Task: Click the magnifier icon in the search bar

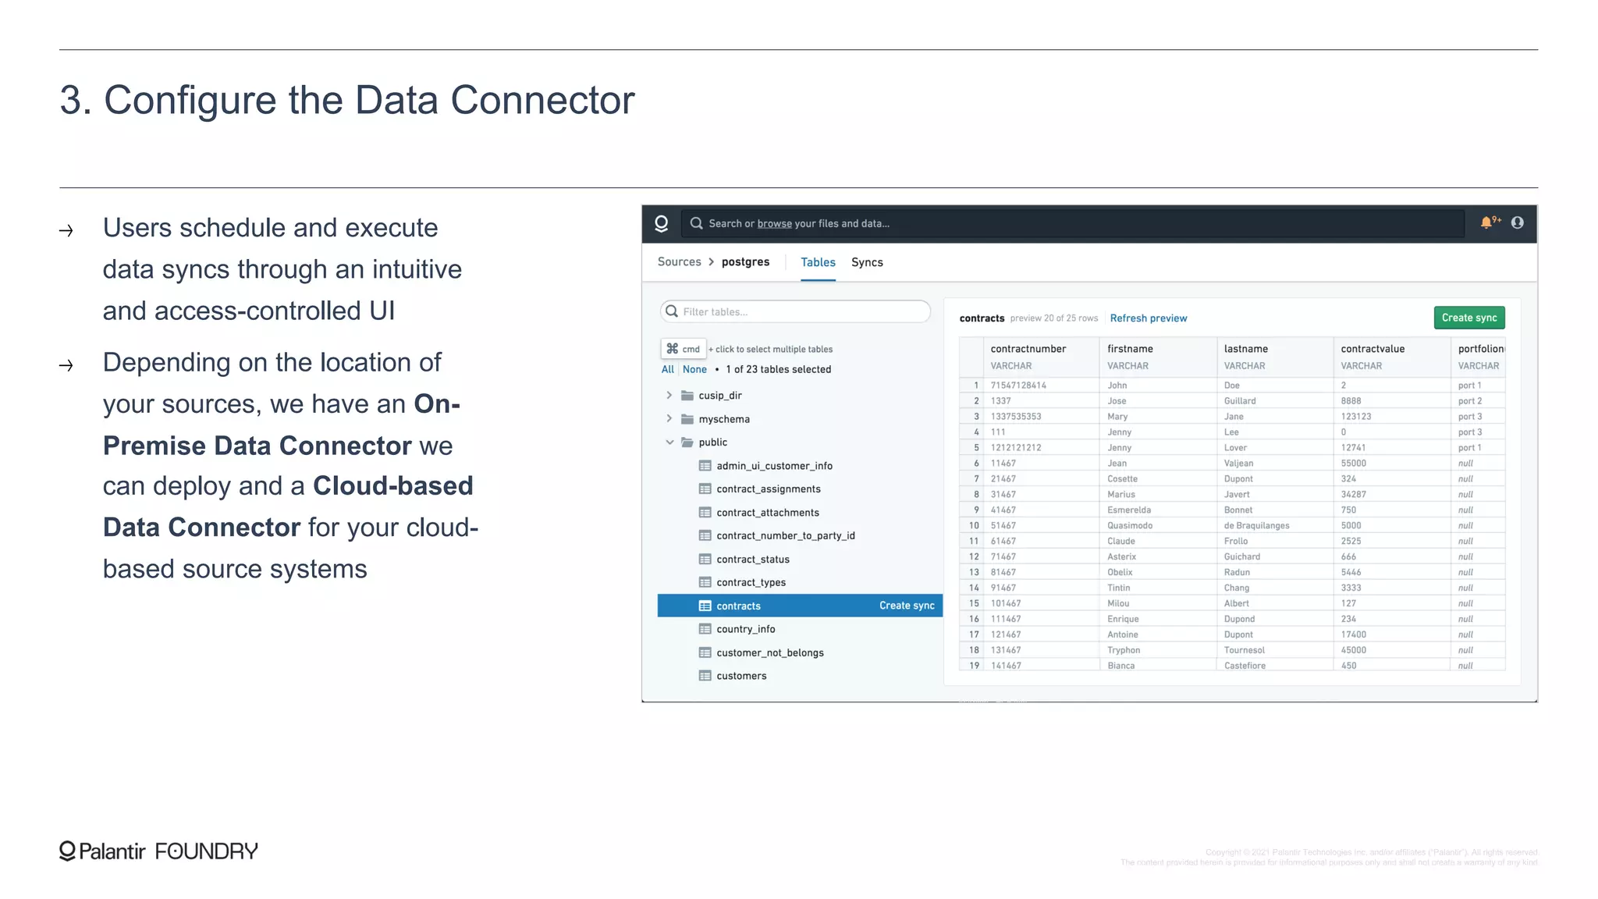Action: 696,223
